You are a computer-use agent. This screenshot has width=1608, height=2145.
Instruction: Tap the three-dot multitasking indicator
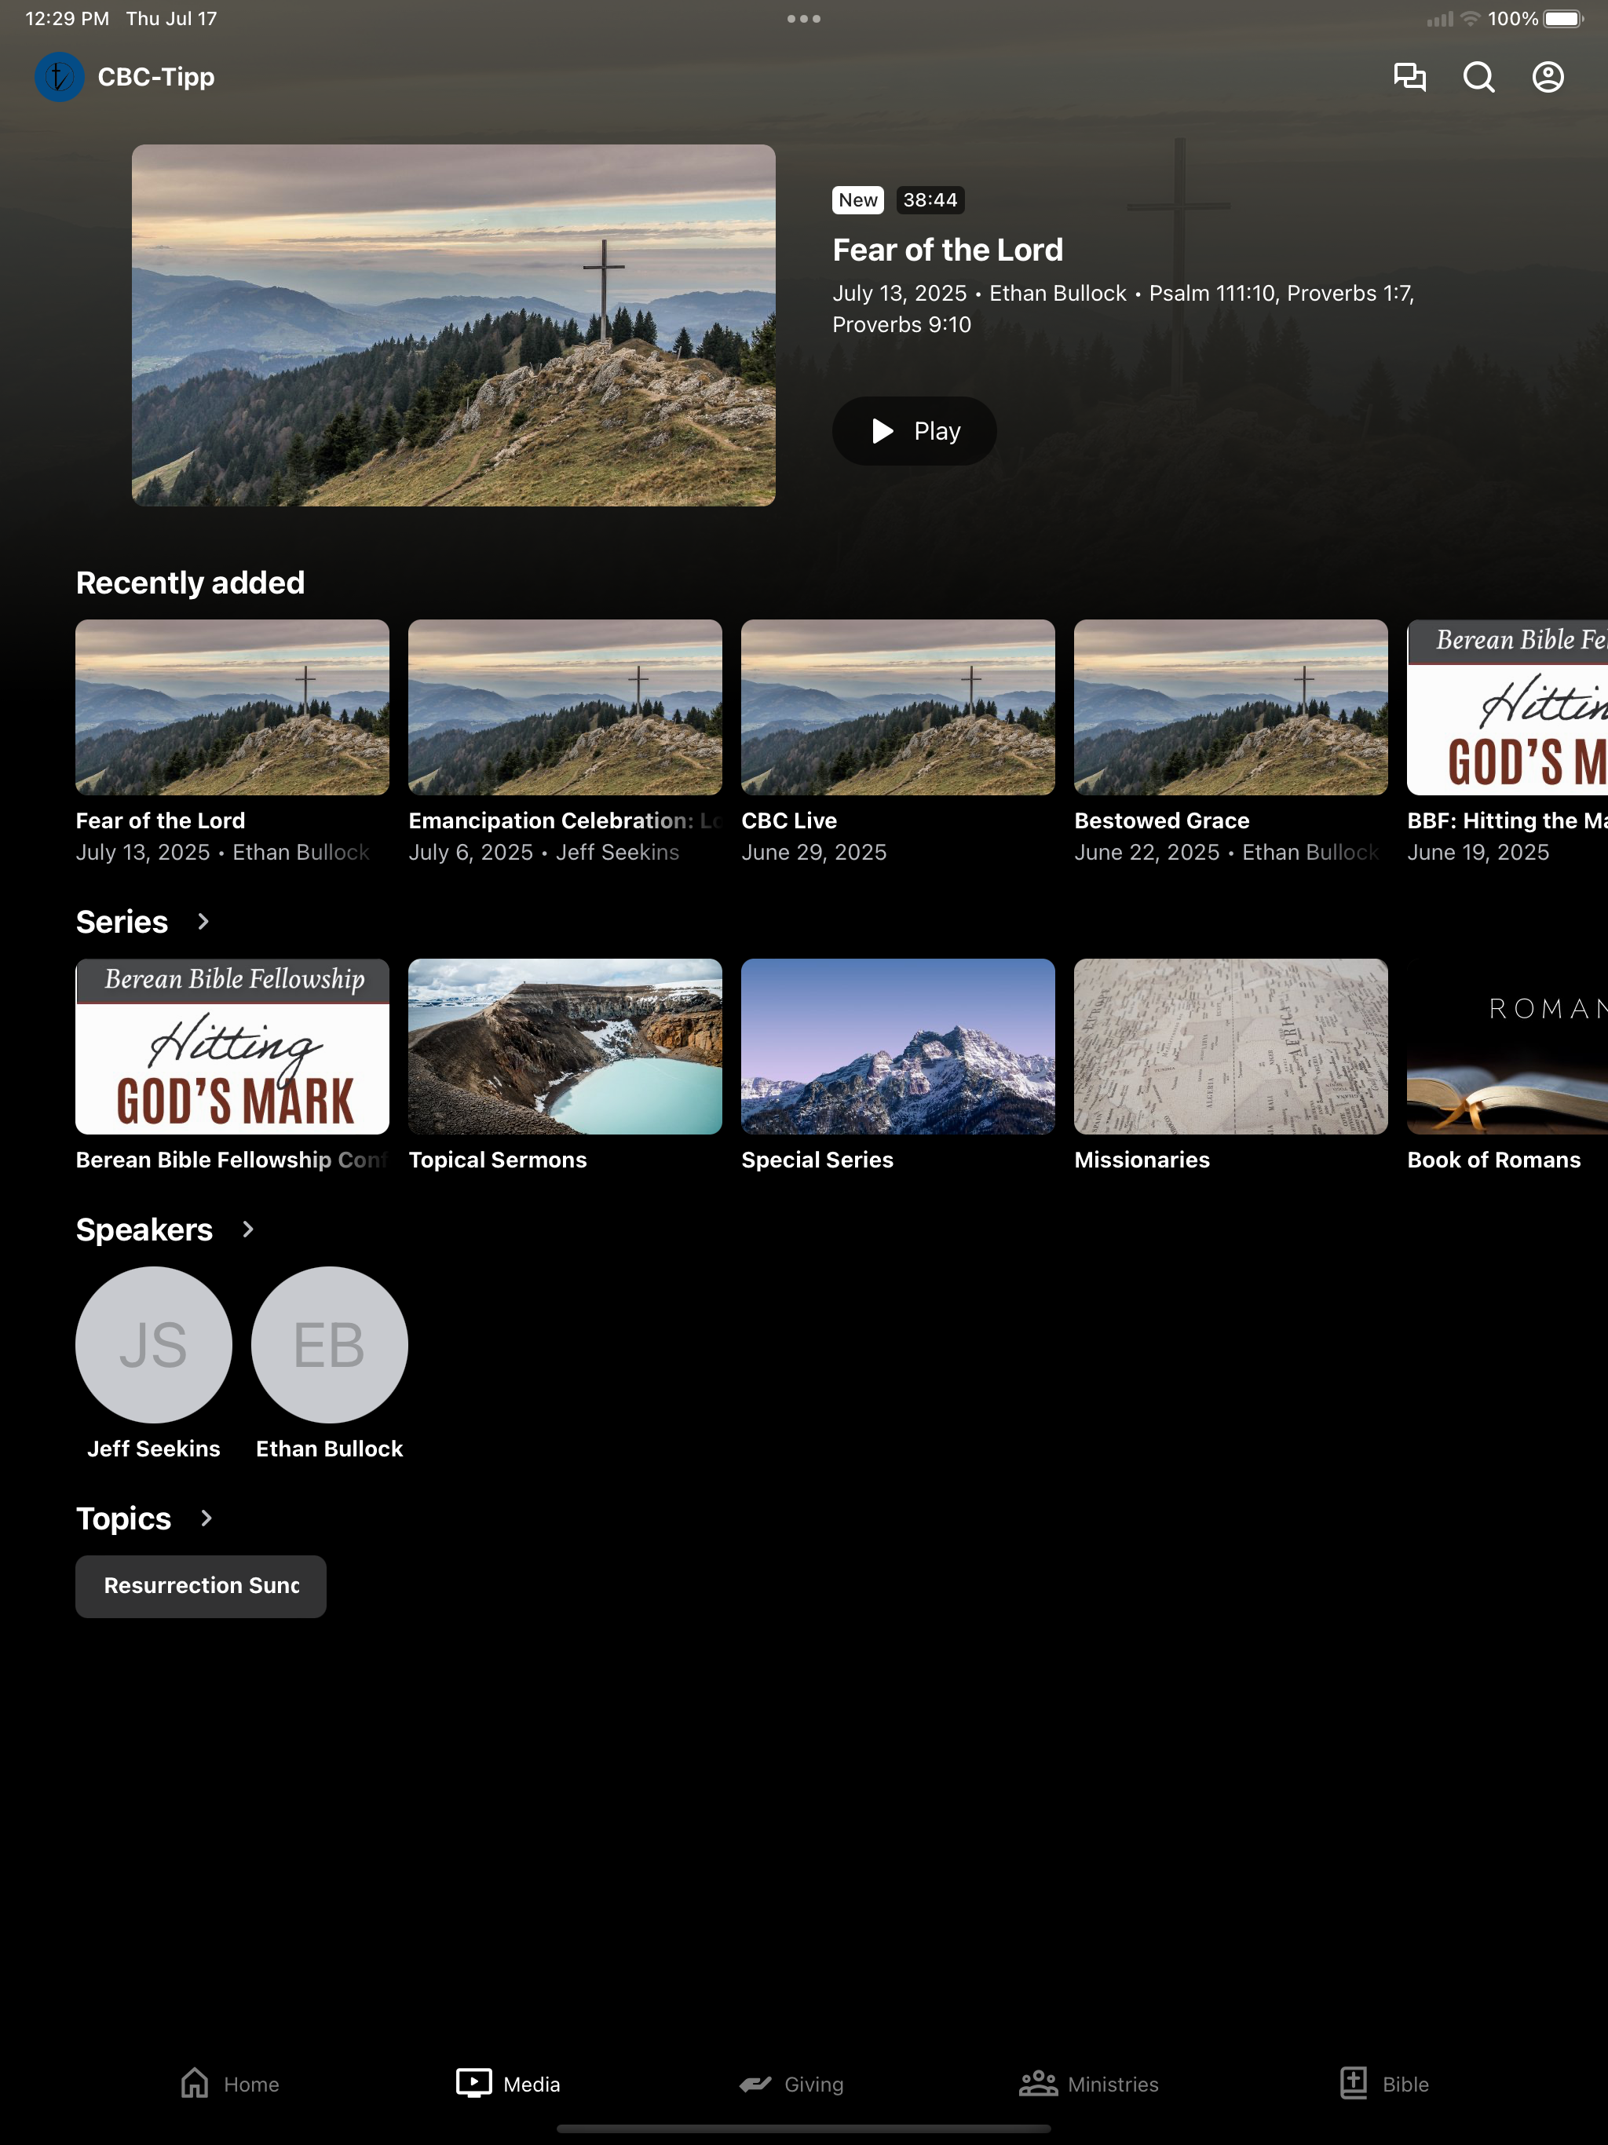pyautogui.click(x=804, y=18)
